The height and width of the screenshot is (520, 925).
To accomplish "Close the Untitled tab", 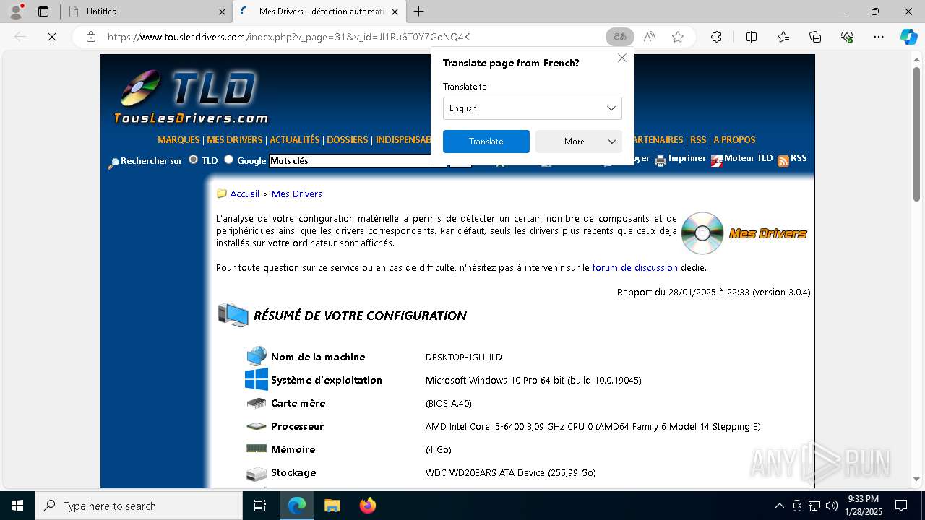I will point(222,12).
